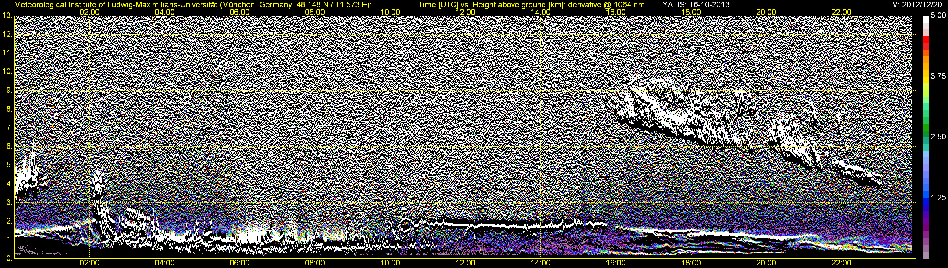Click the 02:00 label on top time axis
The image size is (948, 268).
click(89, 12)
